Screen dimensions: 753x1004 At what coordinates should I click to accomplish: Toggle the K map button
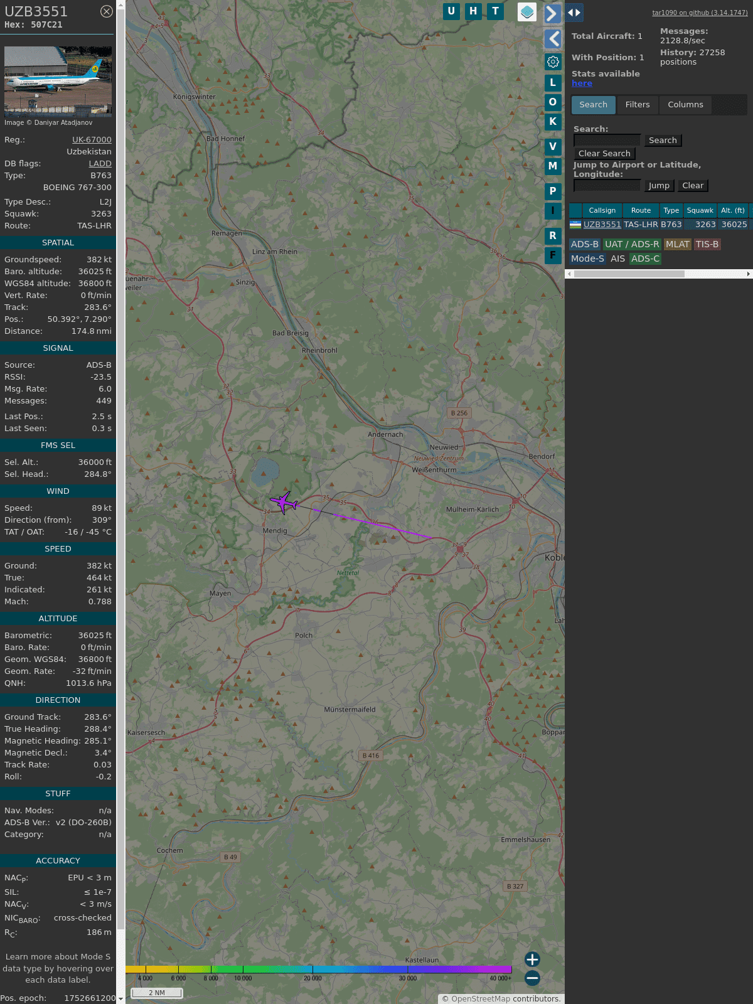[x=553, y=122]
